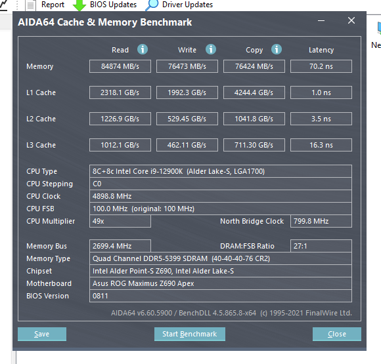
Task: Click the graph icon left of Report
Action: coord(4,5)
